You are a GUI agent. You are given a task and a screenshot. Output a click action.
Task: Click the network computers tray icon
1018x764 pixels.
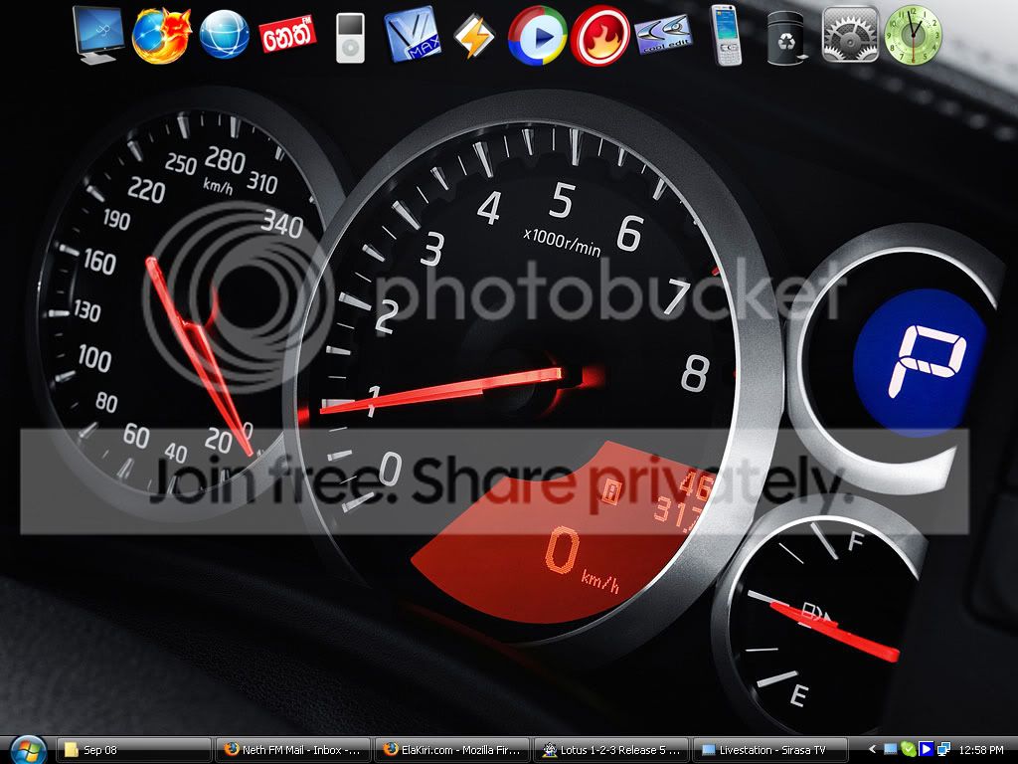coord(943,750)
